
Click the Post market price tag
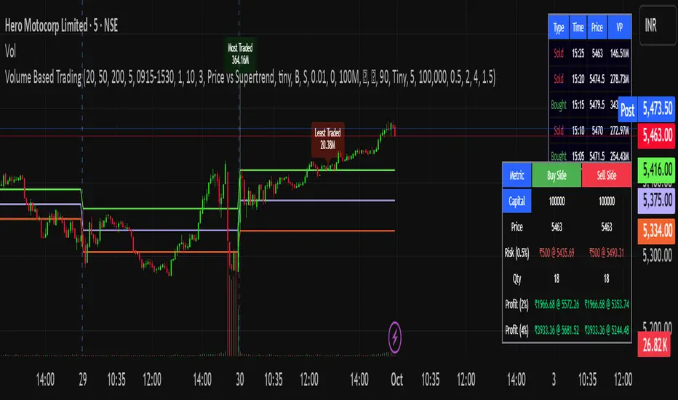(x=627, y=110)
